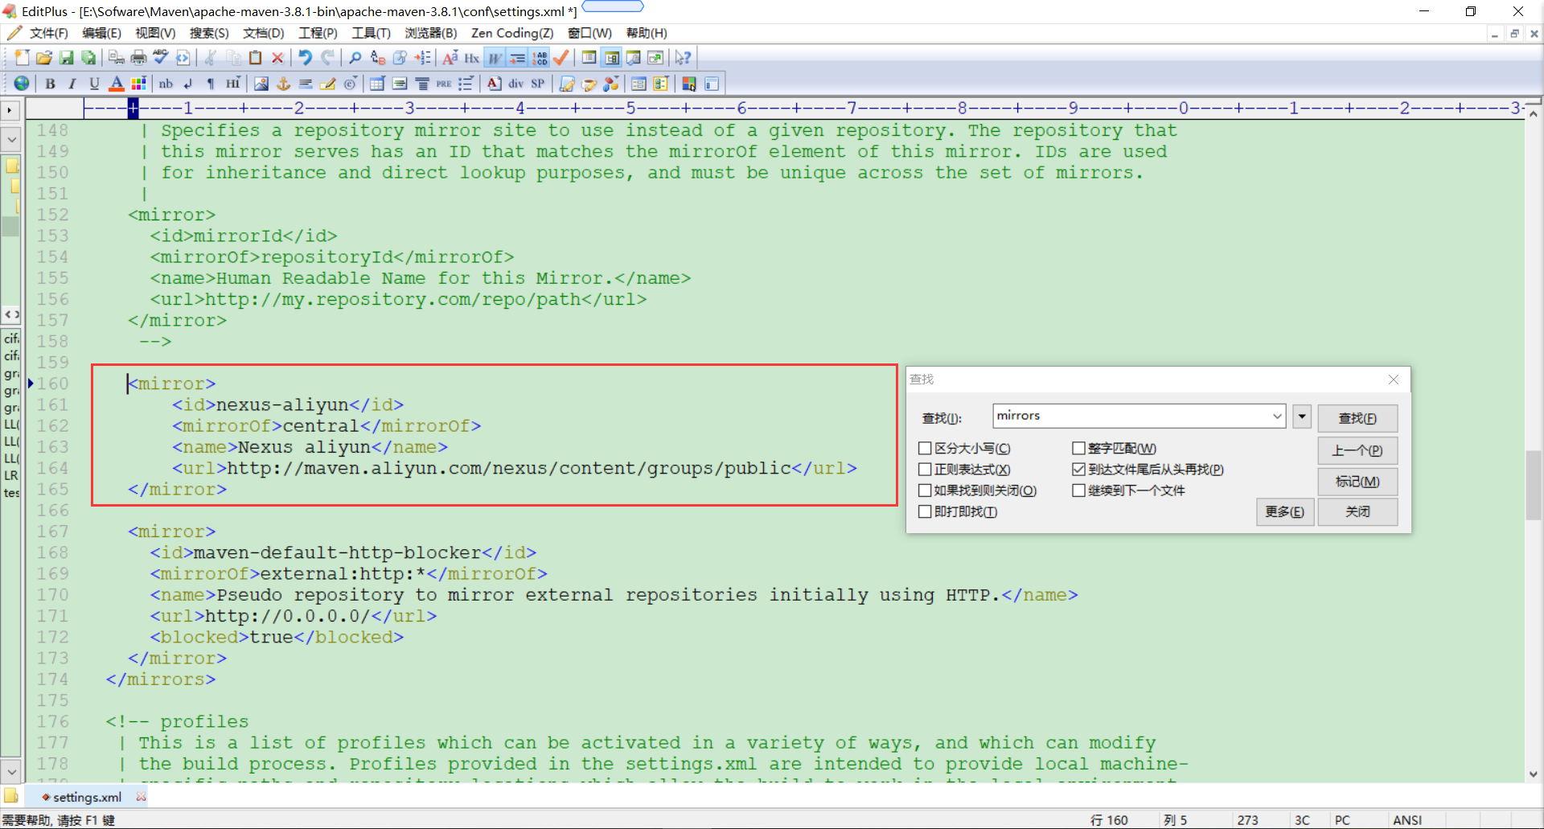This screenshot has width=1544, height=829.
Task: Click the spell check toolbar icon
Action: tap(160, 57)
